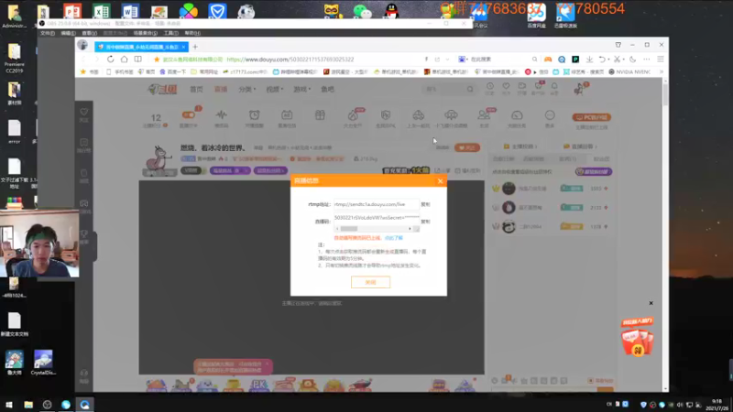Select the 首页 nav item on Douyu
This screenshot has height=412, width=733.
coord(196,89)
